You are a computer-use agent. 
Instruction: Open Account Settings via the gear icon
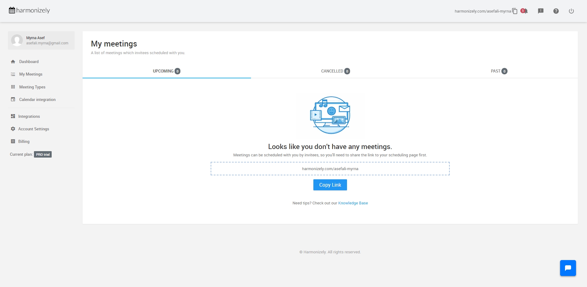point(13,129)
